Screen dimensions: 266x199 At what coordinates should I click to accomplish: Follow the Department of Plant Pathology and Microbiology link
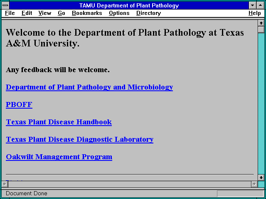[x=89, y=87]
